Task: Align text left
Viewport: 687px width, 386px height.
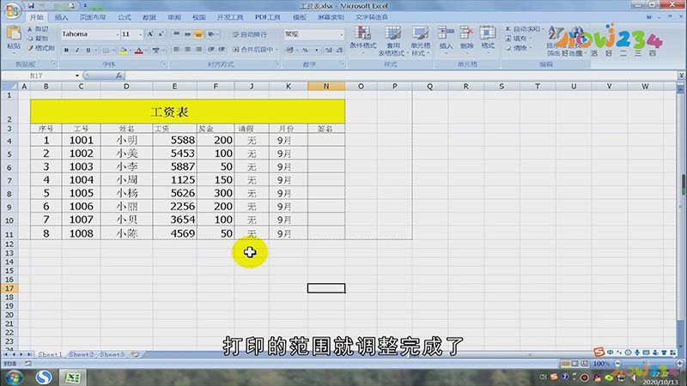Action: [x=176, y=50]
